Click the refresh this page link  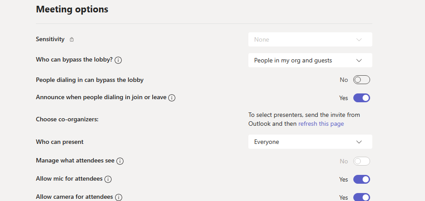pos(321,124)
